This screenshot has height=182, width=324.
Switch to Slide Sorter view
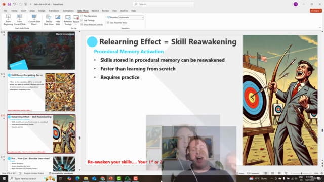(272, 173)
